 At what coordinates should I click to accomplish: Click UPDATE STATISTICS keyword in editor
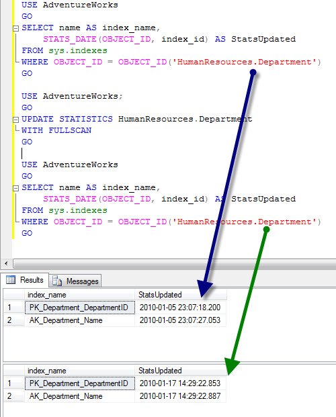pos(67,119)
